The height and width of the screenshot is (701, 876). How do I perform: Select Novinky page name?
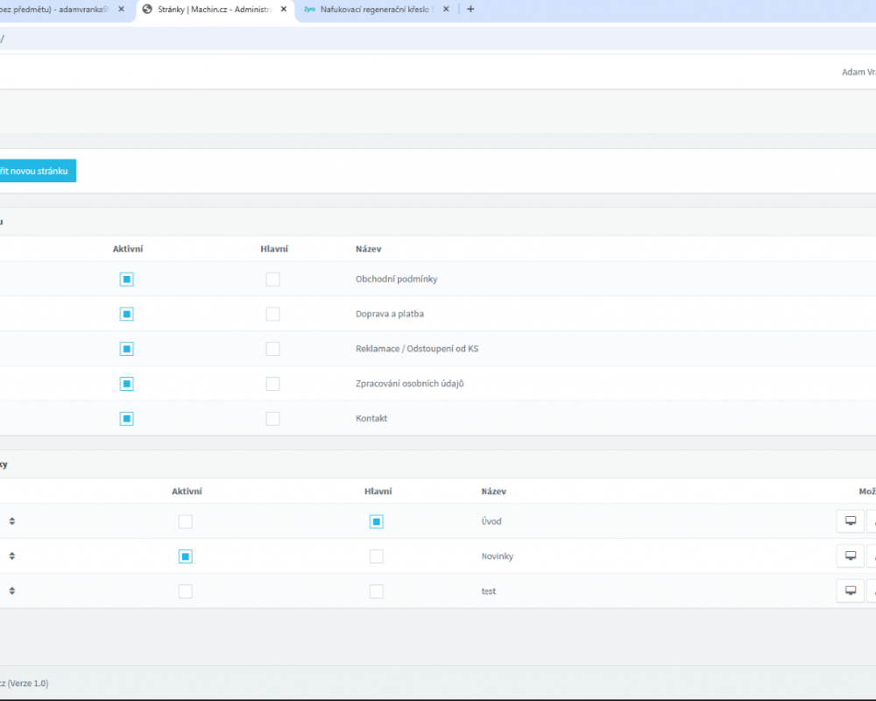[498, 556]
